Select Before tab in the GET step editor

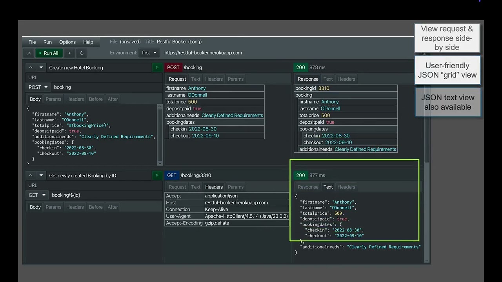[x=96, y=207]
